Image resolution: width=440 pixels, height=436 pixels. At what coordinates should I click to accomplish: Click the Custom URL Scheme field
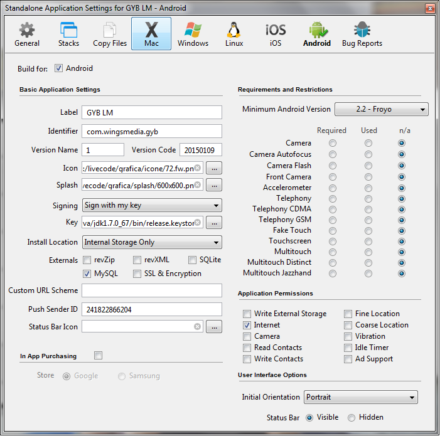tap(152, 290)
